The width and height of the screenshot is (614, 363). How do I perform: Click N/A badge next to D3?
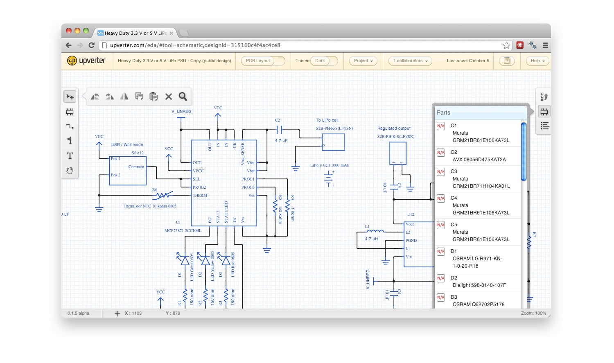[x=441, y=298]
